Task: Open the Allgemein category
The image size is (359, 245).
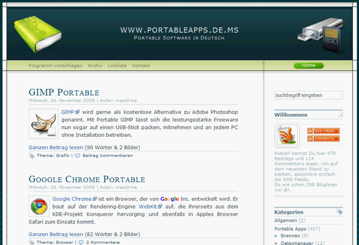Action: pyautogui.click(x=285, y=220)
